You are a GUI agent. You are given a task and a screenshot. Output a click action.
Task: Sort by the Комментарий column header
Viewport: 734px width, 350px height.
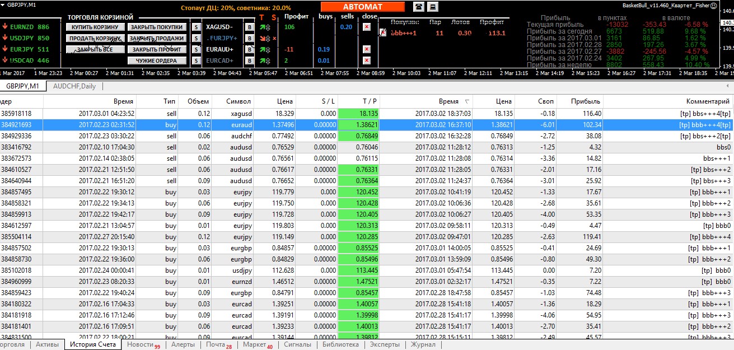[x=668, y=101]
